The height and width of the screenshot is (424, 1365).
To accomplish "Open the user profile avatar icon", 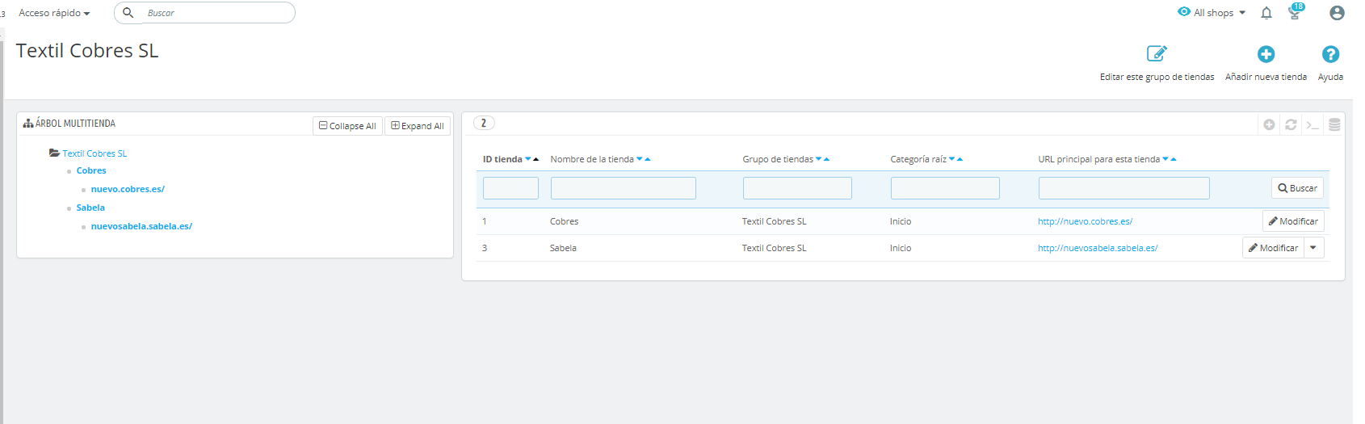I will tap(1337, 13).
